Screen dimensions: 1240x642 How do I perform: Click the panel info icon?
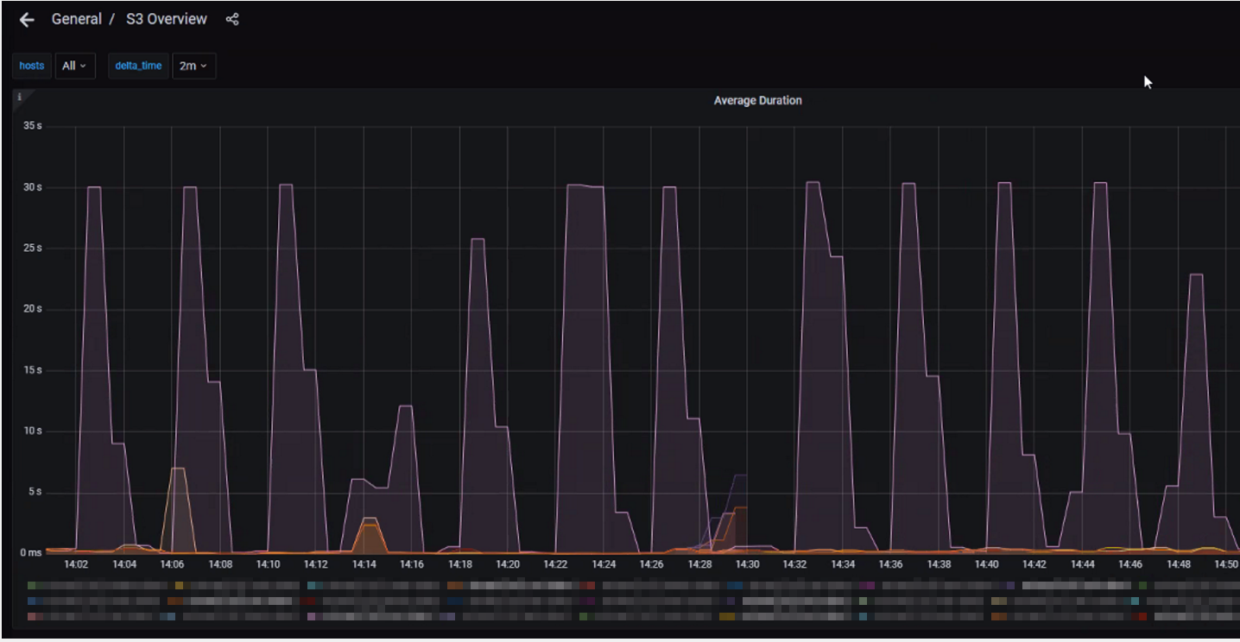point(19,98)
